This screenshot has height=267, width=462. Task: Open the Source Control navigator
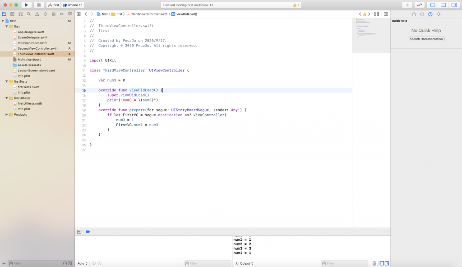(x=12, y=14)
